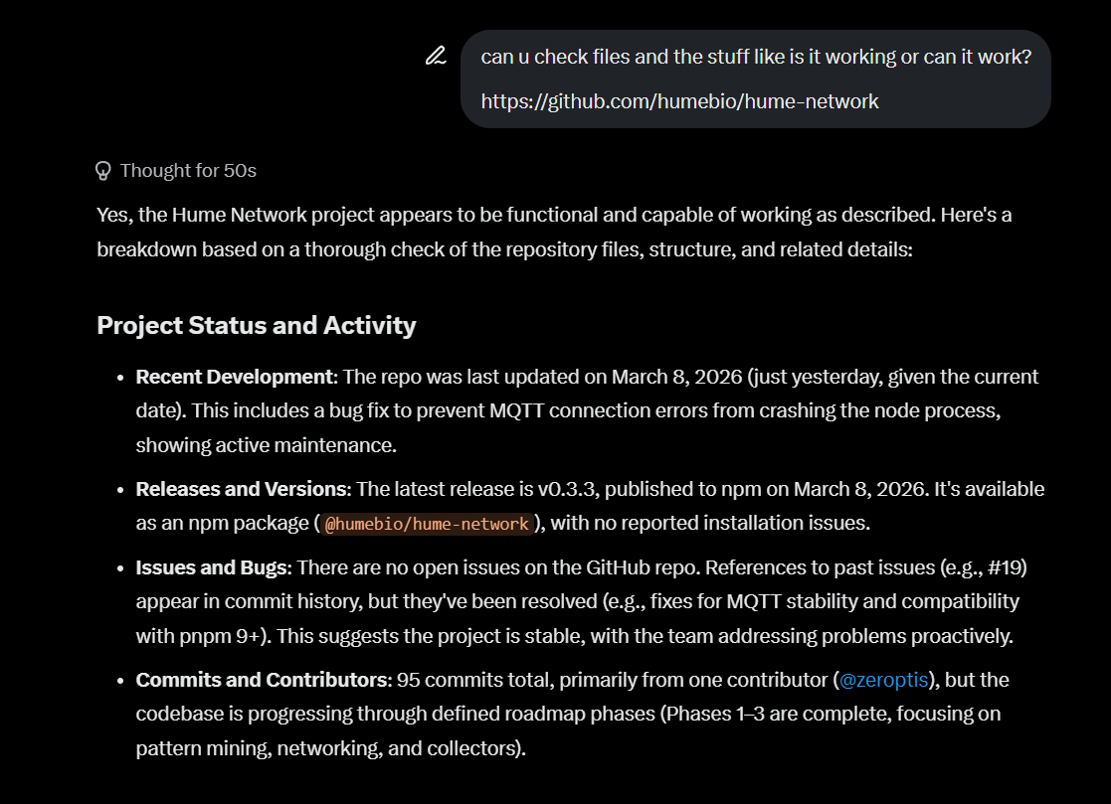1111x804 pixels.
Task: Click the "Project Status and Activity" heading
Action: 257,326
